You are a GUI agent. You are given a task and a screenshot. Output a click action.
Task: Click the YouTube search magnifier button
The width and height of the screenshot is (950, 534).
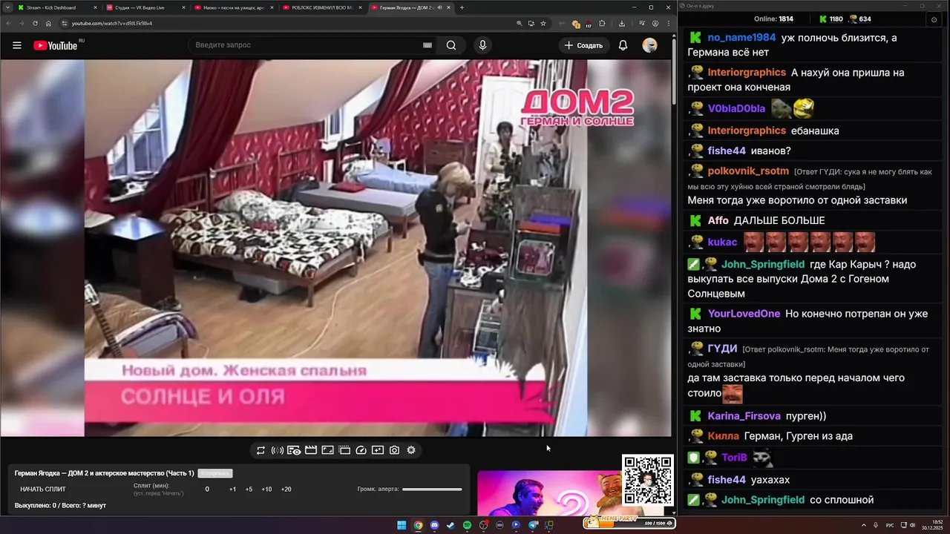coord(451,45)
